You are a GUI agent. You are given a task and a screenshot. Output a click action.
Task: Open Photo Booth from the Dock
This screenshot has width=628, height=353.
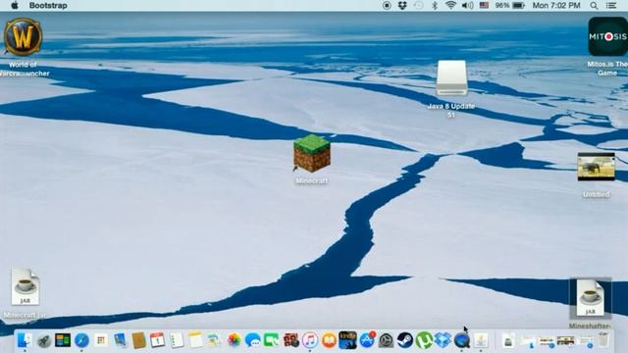pos(290,340)
